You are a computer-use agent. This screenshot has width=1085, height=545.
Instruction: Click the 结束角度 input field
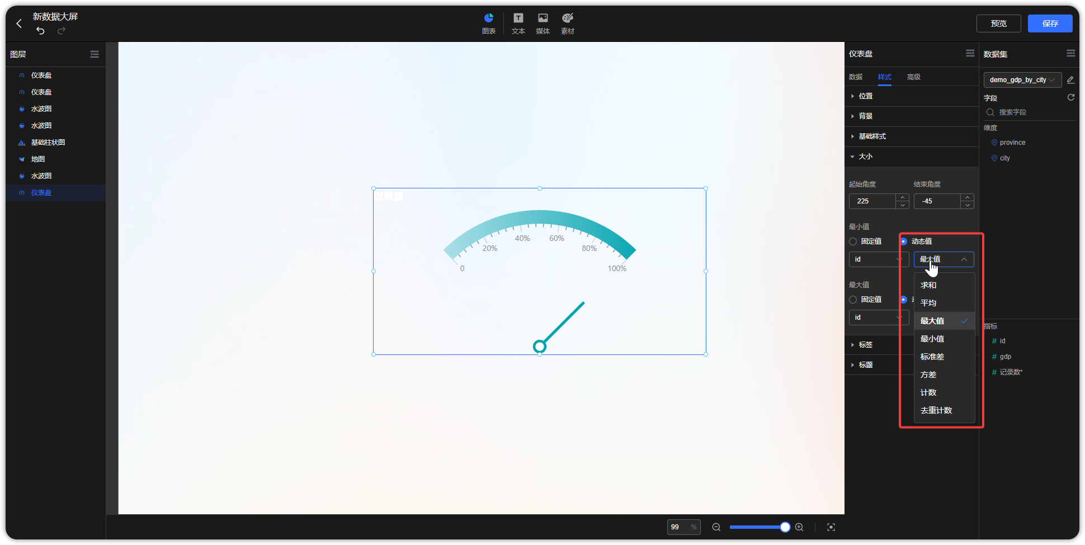[937, 201]
